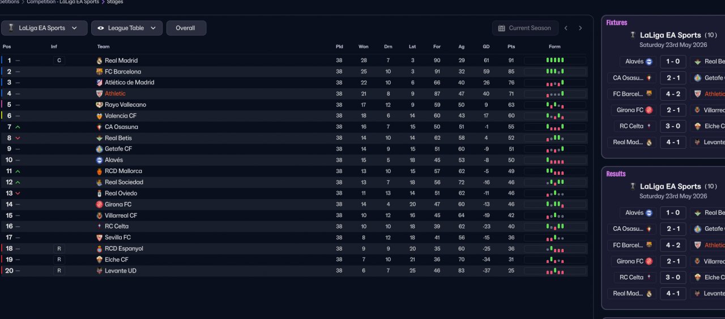Sort table by Pts column header
Screen dimensions: 725x319
click(x=511, y=46)
